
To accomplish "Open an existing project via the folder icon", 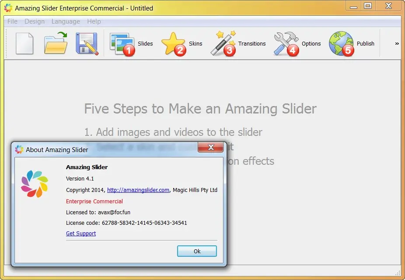I will click(56, 43).
